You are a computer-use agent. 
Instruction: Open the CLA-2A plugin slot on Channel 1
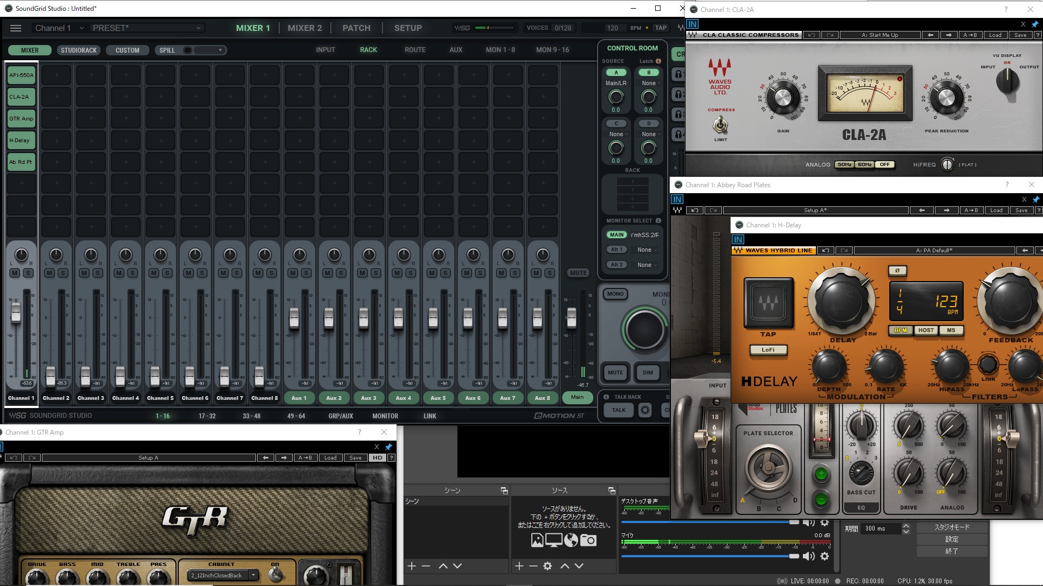(x=21, y=97)
